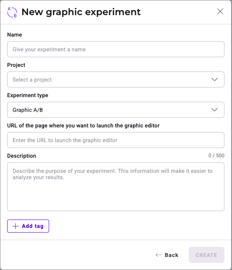The height and width of the screenshot is (270, 232).
Task: Go Back to the previous step
Action: point(167,255)
